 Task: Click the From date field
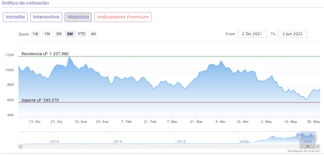pyautogui.click(x=252, y=34)
